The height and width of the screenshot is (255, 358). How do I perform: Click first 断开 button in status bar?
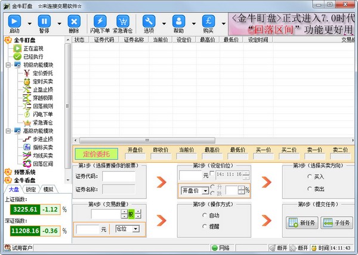pyautogui.click(x=278, y=248)
